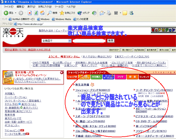Click the Back arrow icon in toolbar
This screenshot has width=176, height=139.
(x=6, y=13)
